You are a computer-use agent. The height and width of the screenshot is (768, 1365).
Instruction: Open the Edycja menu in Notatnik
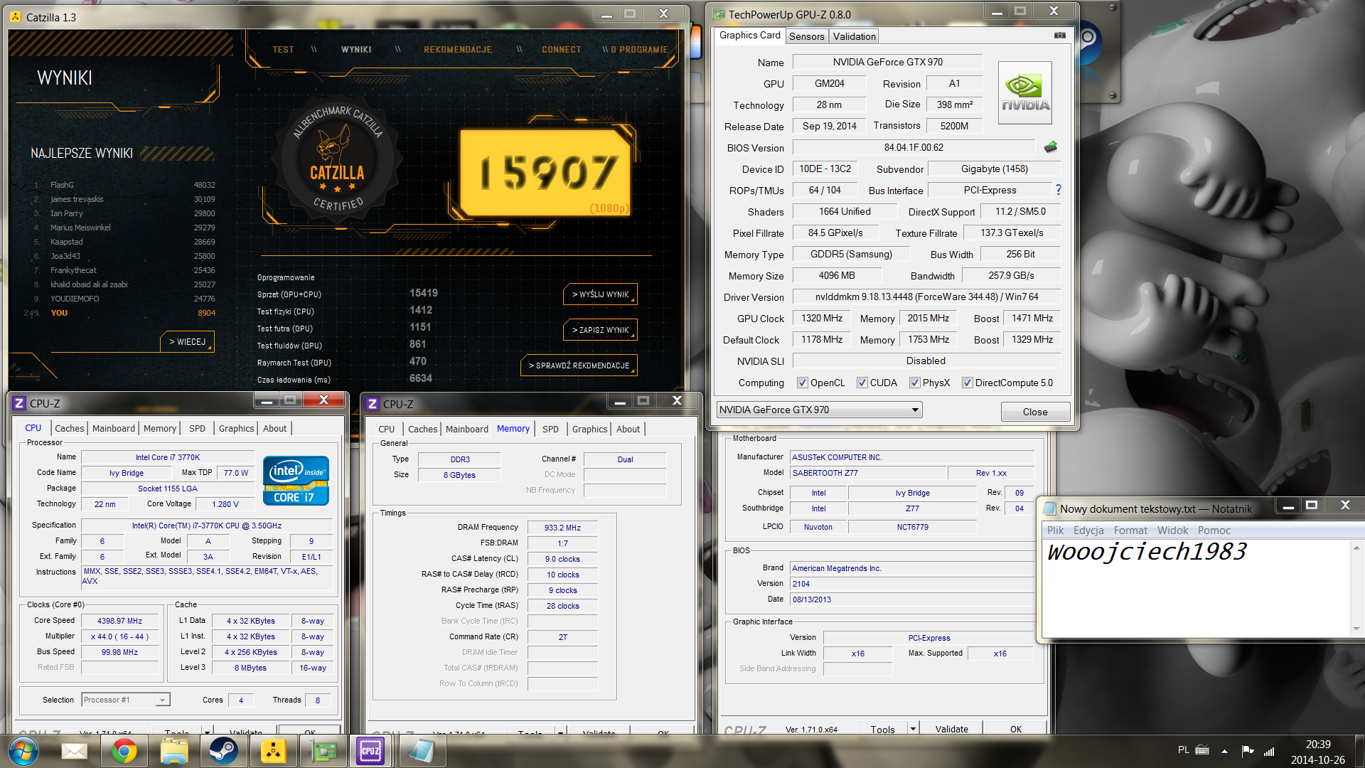point(1088,530)
